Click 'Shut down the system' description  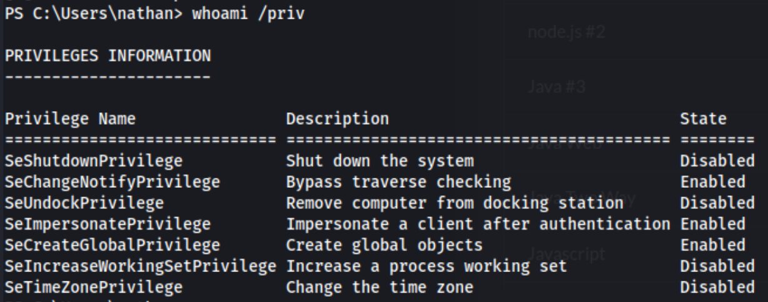click(380, 161)
